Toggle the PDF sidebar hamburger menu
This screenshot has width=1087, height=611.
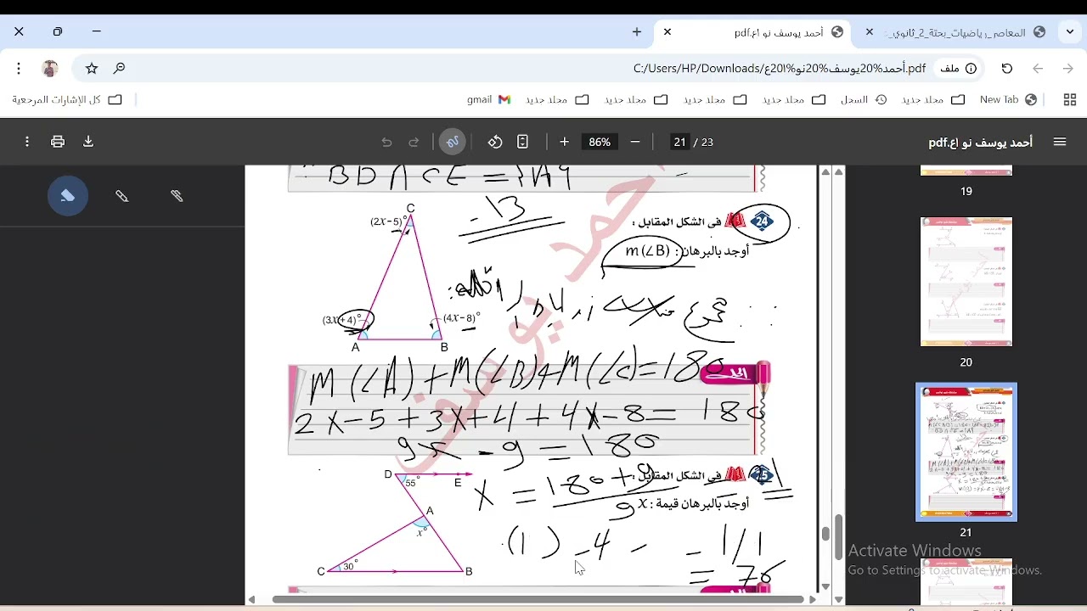tap(1060, 142)
